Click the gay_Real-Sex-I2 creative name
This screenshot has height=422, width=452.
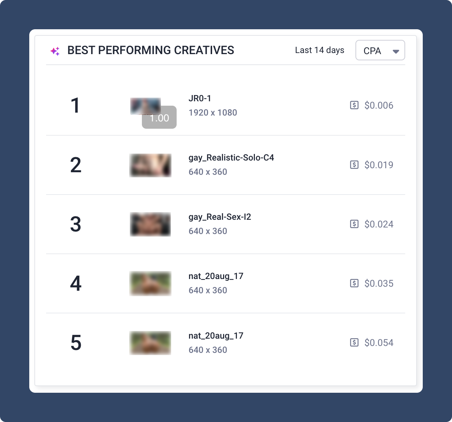tap(220, 217)
